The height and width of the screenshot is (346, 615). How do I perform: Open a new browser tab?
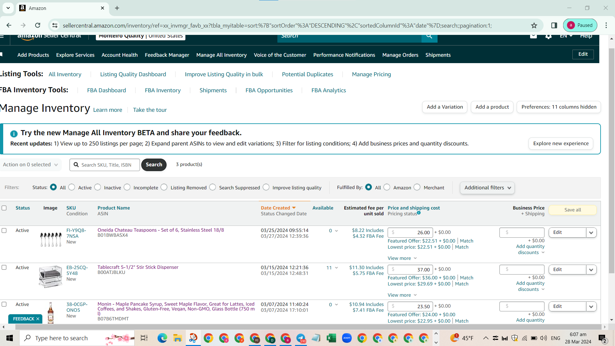click(117, 8)
